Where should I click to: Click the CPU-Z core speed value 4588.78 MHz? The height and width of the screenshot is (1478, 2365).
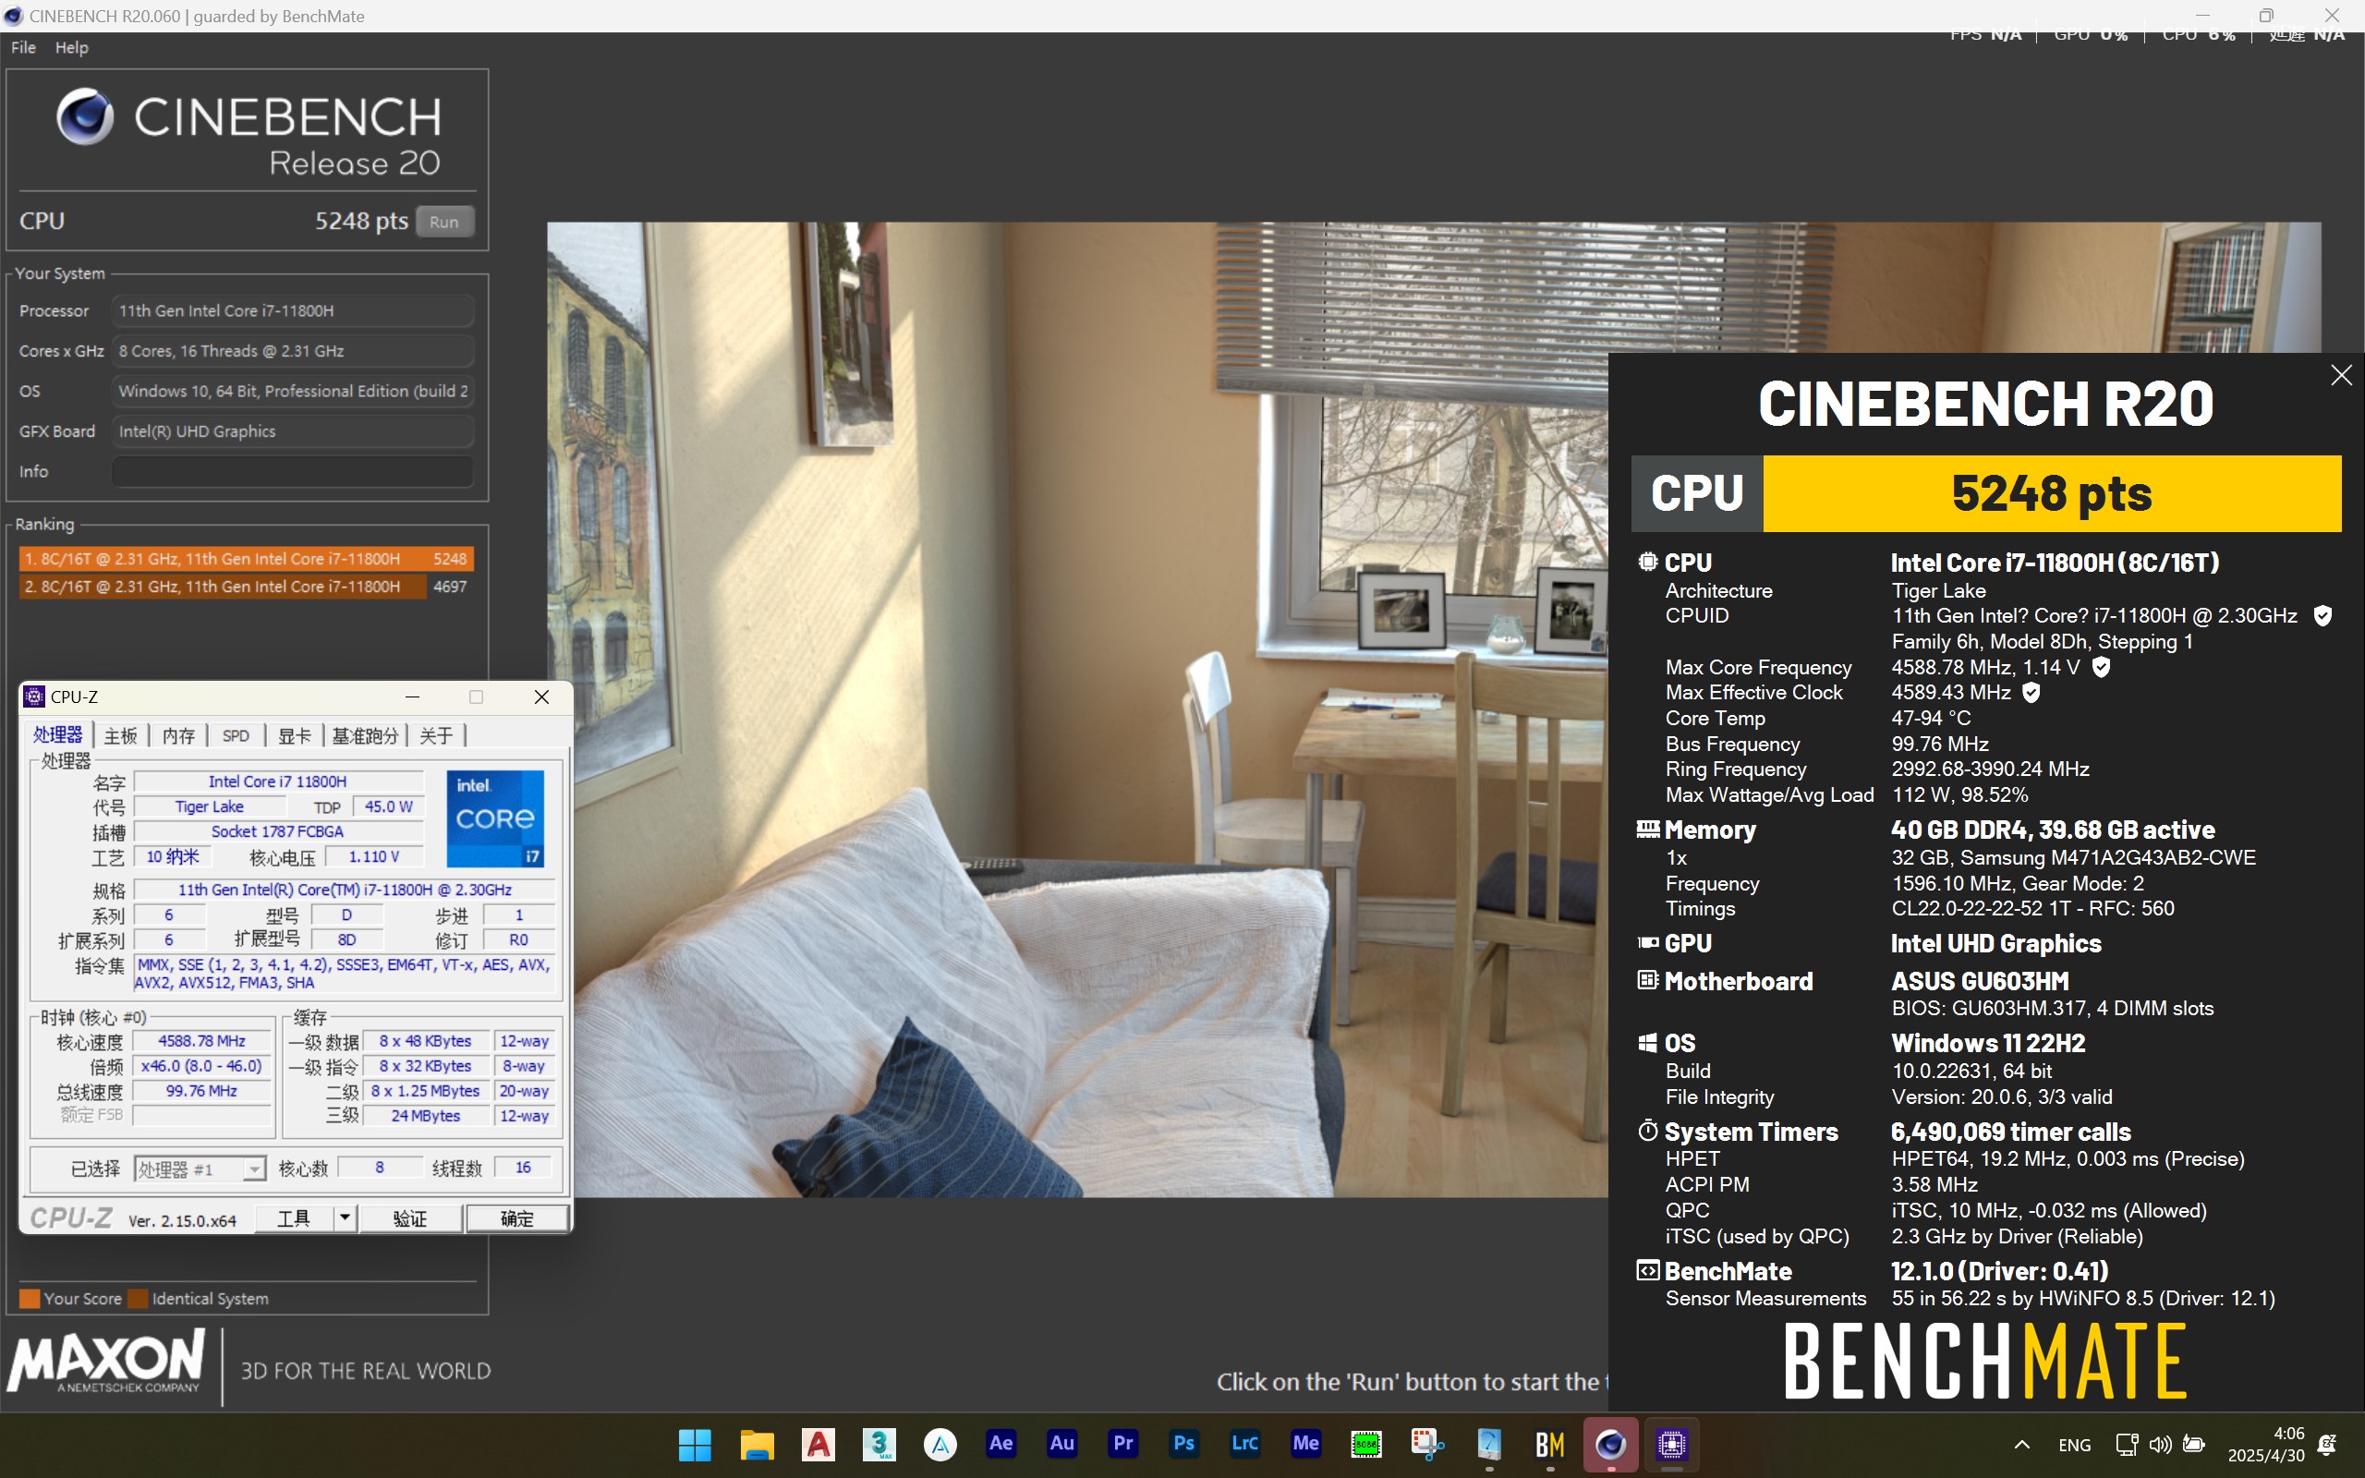tap(201, 1041)
